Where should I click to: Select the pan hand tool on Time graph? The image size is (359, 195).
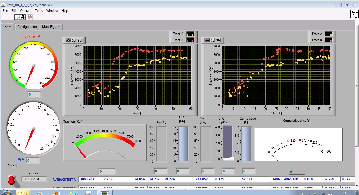tap(80, 40)
